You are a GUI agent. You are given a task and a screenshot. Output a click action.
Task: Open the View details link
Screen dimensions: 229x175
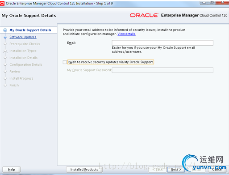click(126, 34)
